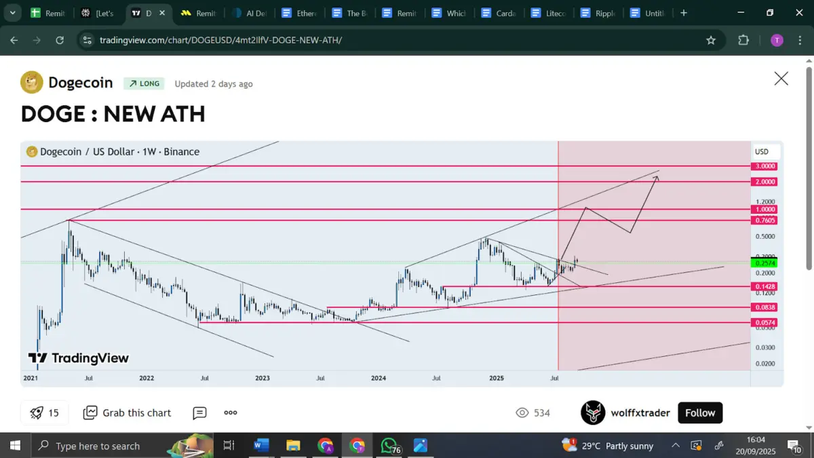Boost the idea with the rocket button
This screenshot has width=814, height=458.
click(x=45, y=413)
